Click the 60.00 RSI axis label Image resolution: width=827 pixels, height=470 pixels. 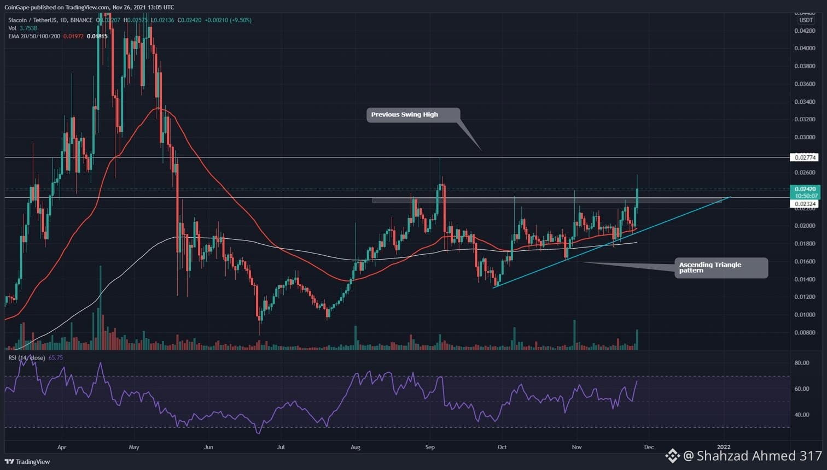[x=802, y=389]
